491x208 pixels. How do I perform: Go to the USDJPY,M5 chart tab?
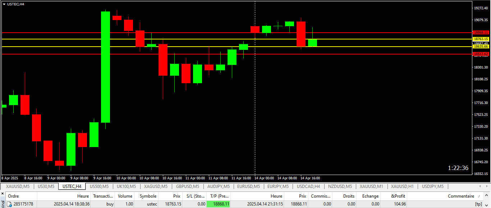pos(433,186)
